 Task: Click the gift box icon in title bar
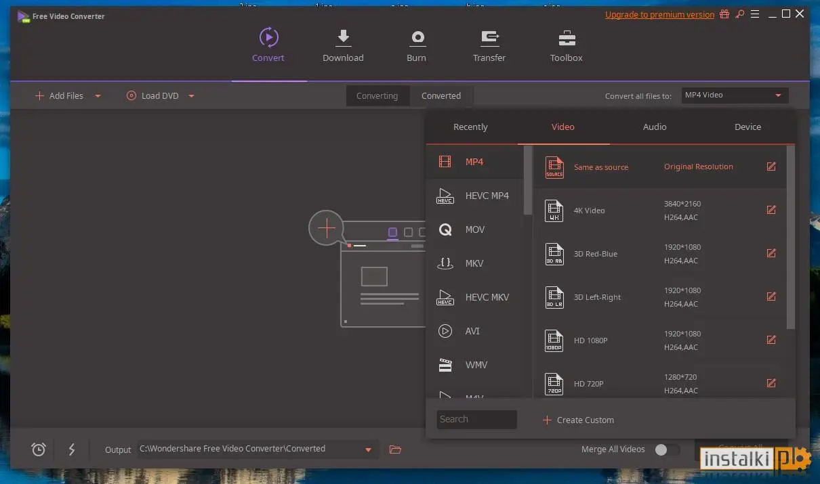pyautogui.click(x=725, y=14)
